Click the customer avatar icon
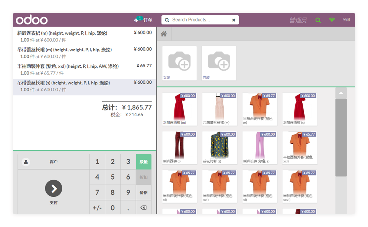This screenshot has width=368, height=227. (x=26, y=162)
